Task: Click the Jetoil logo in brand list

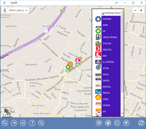Action: [x=98, y=67]
